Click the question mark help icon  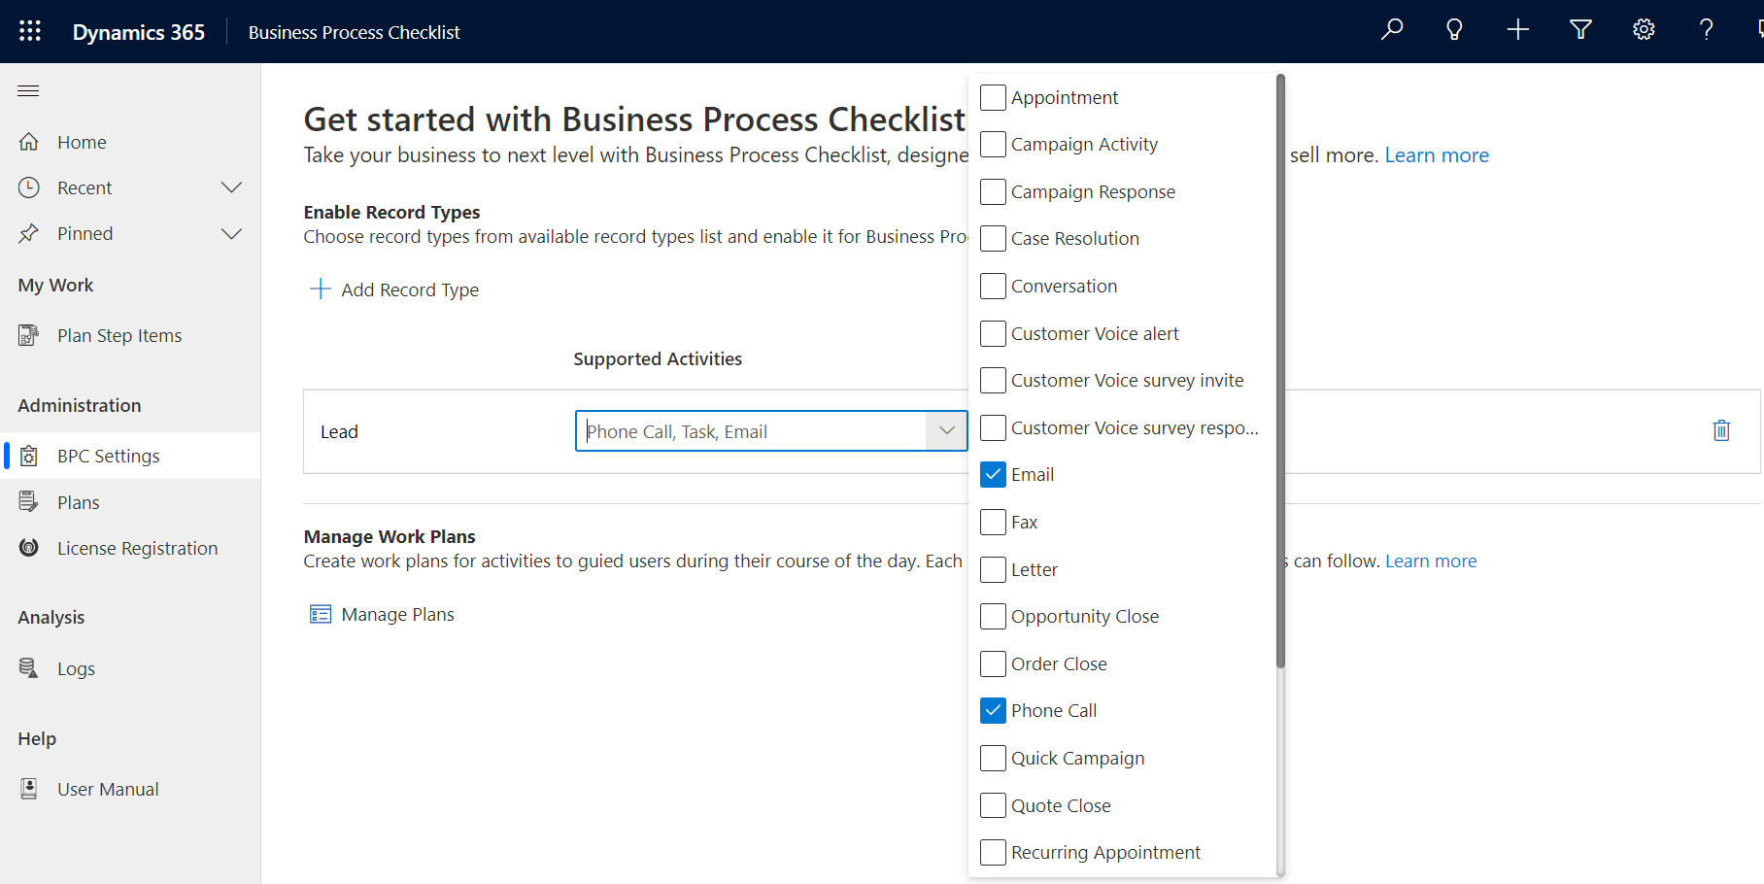point(1706,30)
